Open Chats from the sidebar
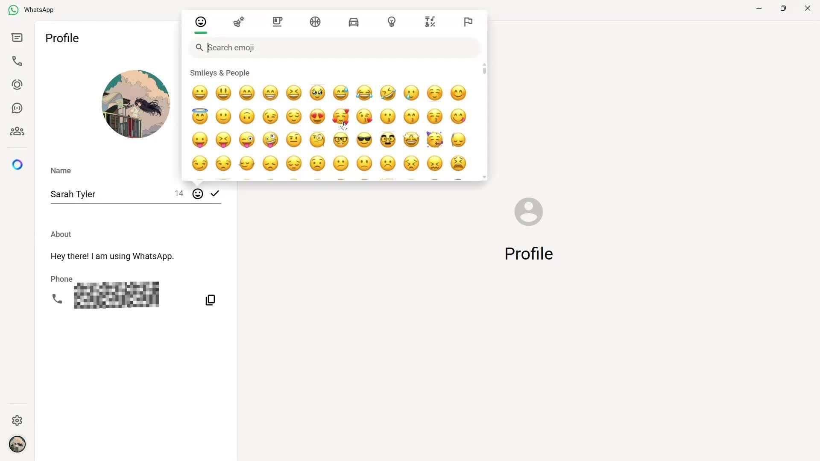The height and width of the screenshot is (461, 820). (17, 37)
